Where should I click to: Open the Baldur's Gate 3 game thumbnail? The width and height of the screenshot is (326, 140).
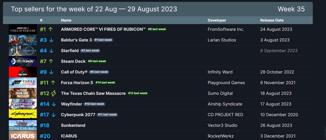click(x=22, y=40)
